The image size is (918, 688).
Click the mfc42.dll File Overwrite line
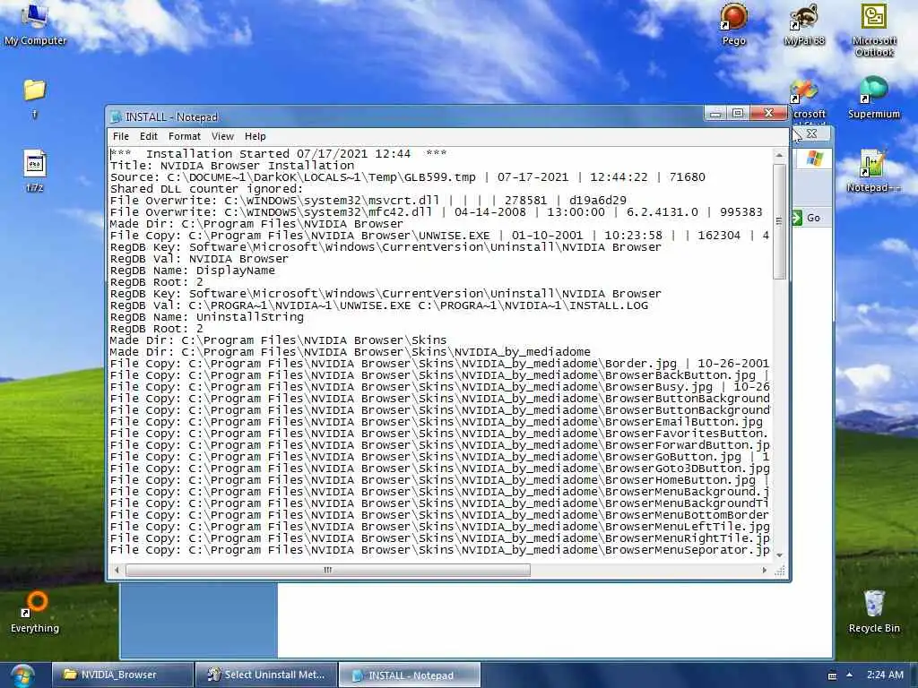click(437, 212)
